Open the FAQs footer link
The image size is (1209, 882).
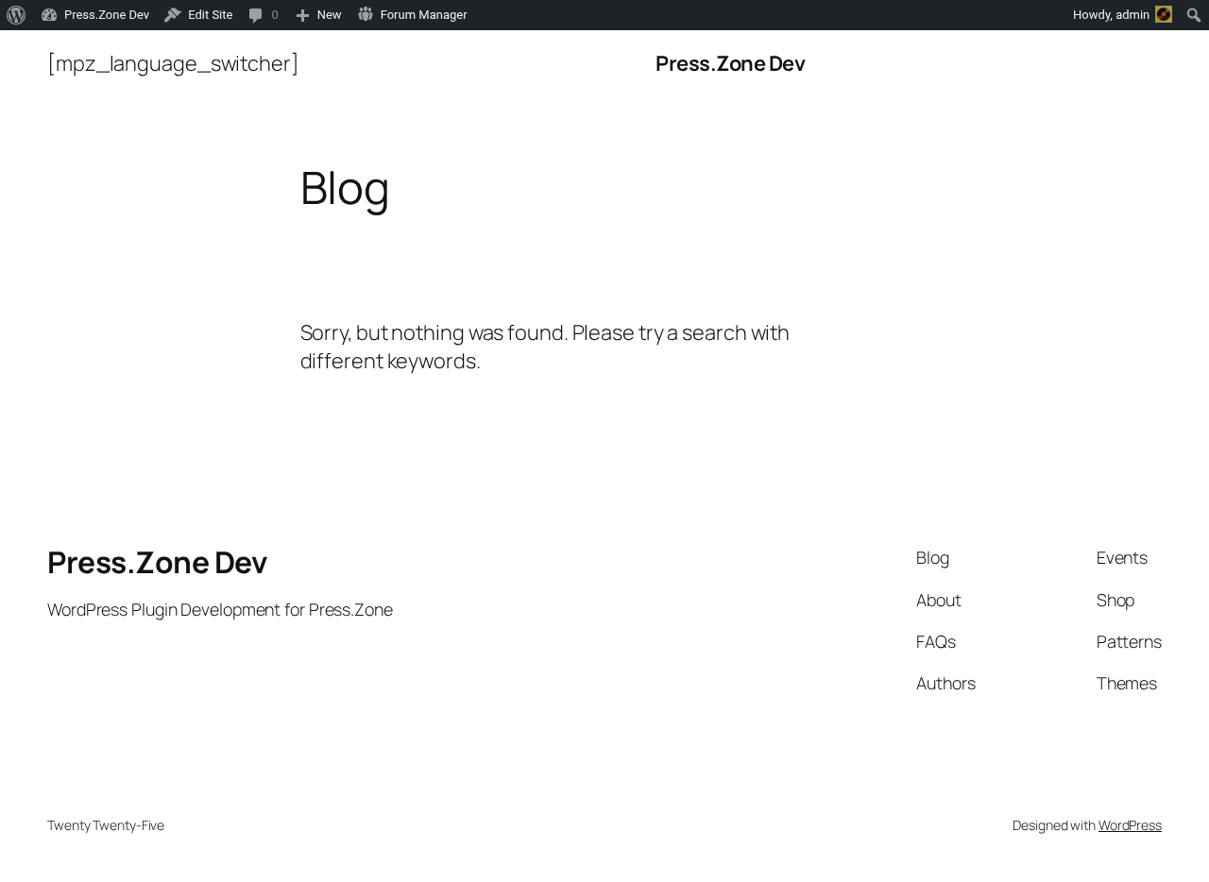(x=936, y=642)
